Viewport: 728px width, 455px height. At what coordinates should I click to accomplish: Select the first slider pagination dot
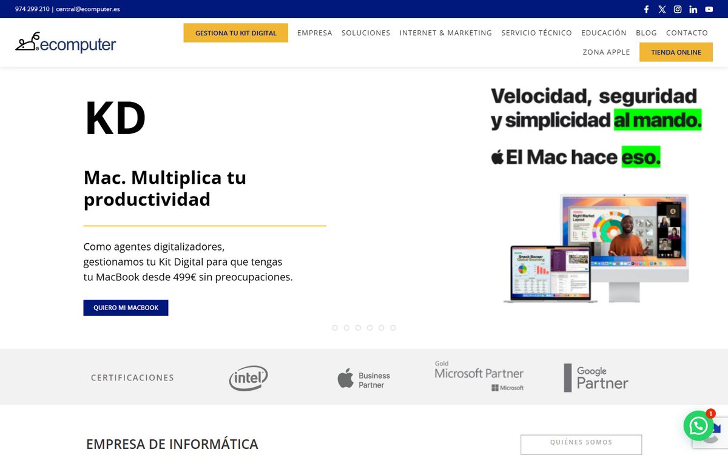tap(335, 328)
